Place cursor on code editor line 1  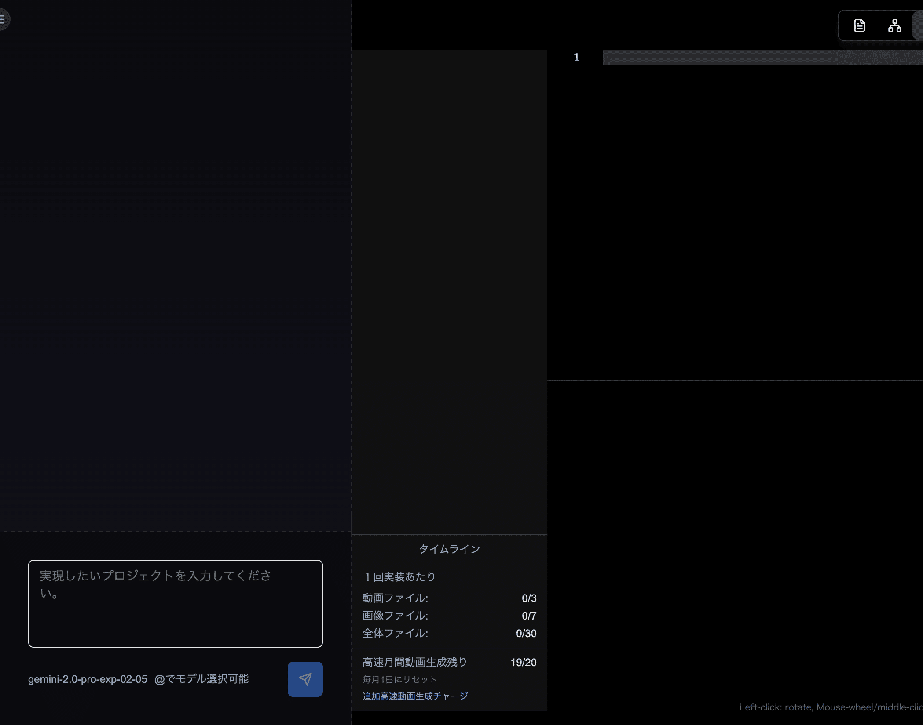(761, 58)
